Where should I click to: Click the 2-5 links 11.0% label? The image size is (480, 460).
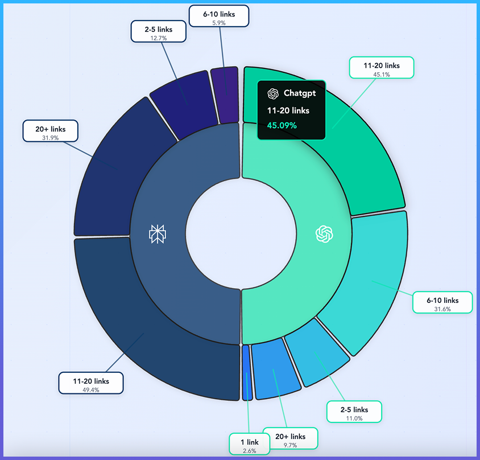pyautogui.click(x=354, y=412)
